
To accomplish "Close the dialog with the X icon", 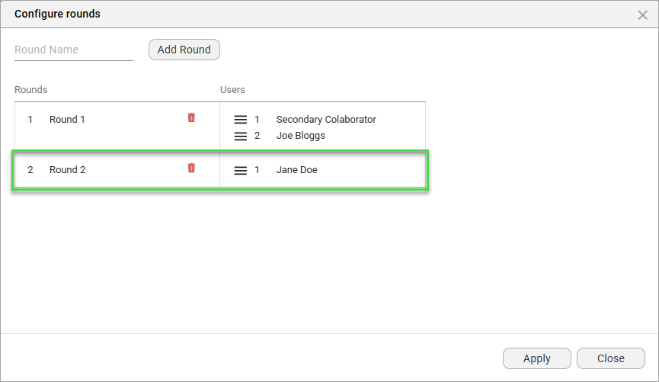I will point(642,14).
